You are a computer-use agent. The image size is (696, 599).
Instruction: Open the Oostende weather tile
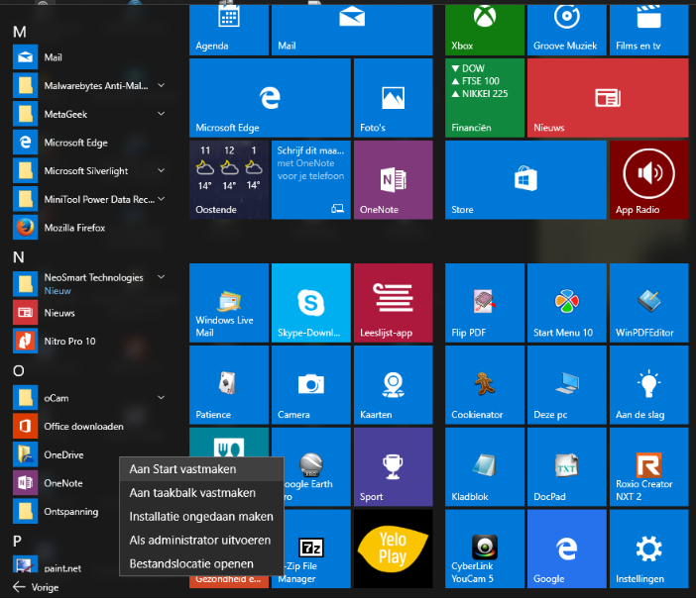point(228,179)
